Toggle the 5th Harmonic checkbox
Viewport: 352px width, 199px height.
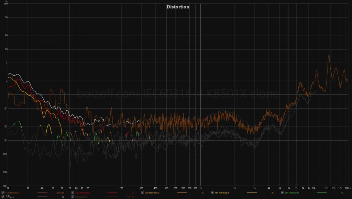click(x=282, y=193)
